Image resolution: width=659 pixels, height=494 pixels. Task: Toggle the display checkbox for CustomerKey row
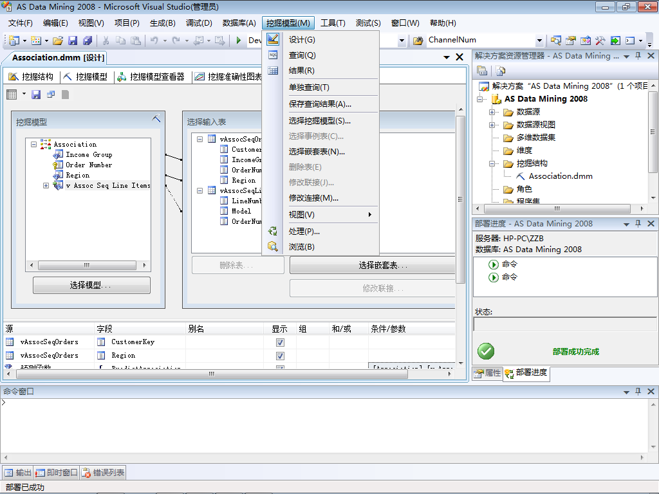tap(280, 342)
